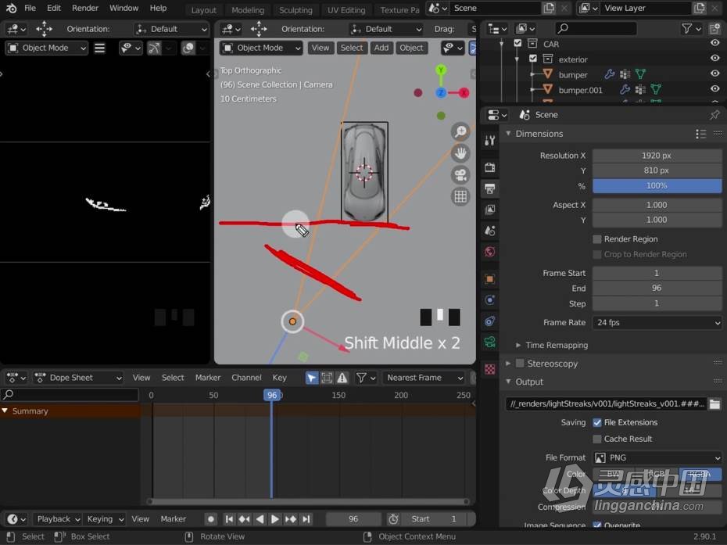This screenshot has height=545, width=727.
Task: Open the File menu
Action: [30, 8]
